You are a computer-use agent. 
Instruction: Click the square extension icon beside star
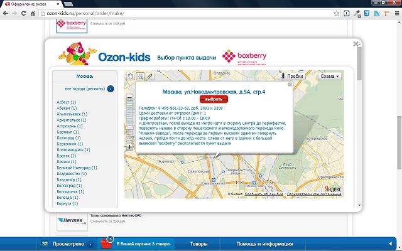tap(346, 13)
